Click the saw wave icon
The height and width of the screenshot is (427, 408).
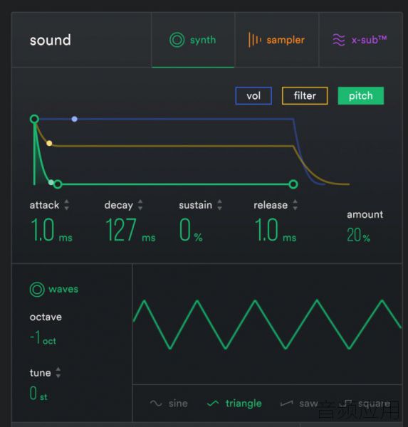coord(286,404)
